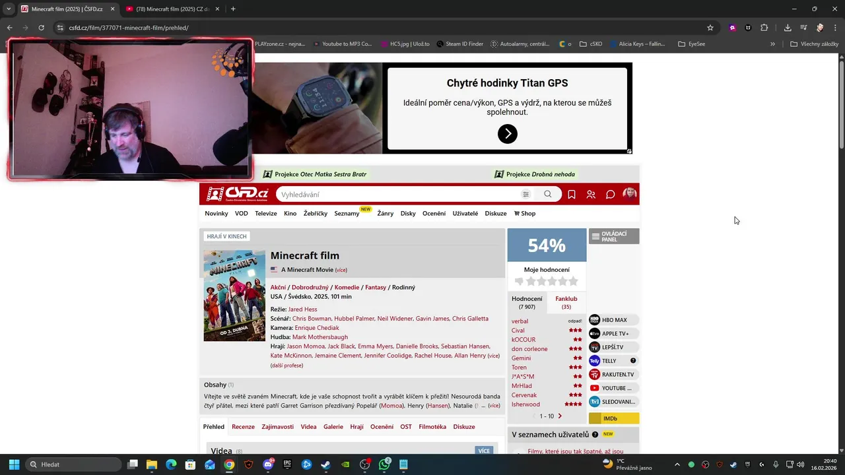Open the media control icon in Chrome toolbar

[x=803, y=28]
